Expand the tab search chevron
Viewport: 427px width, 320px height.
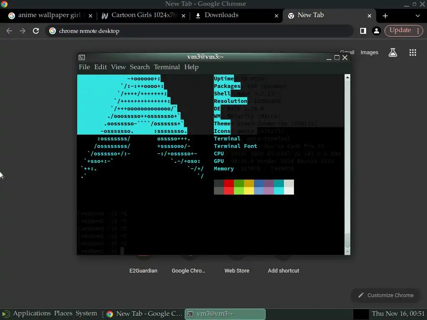tap(417, 16)
